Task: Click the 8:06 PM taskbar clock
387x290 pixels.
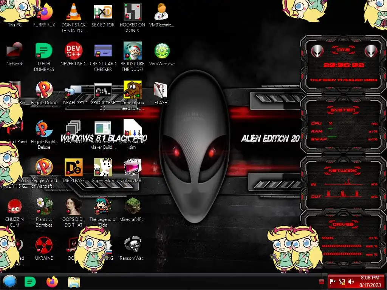Action: 370,281
